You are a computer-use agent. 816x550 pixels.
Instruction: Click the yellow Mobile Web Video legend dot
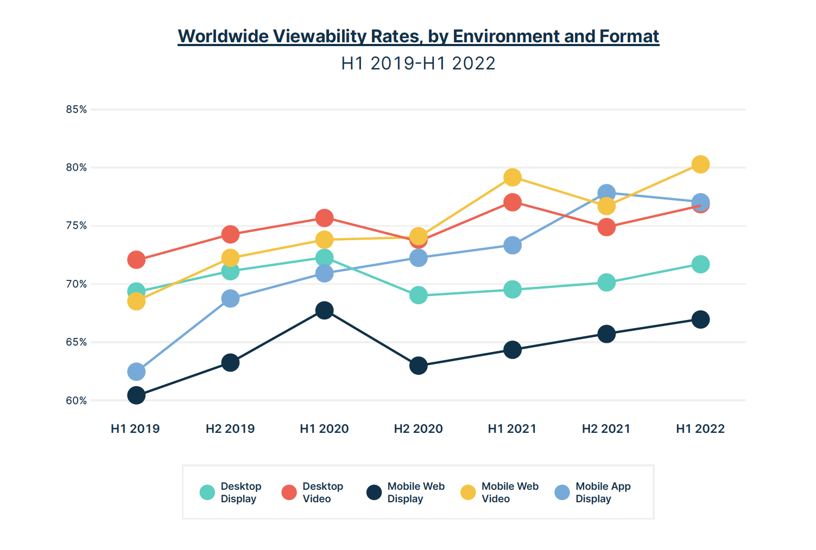tap(468, 493)
